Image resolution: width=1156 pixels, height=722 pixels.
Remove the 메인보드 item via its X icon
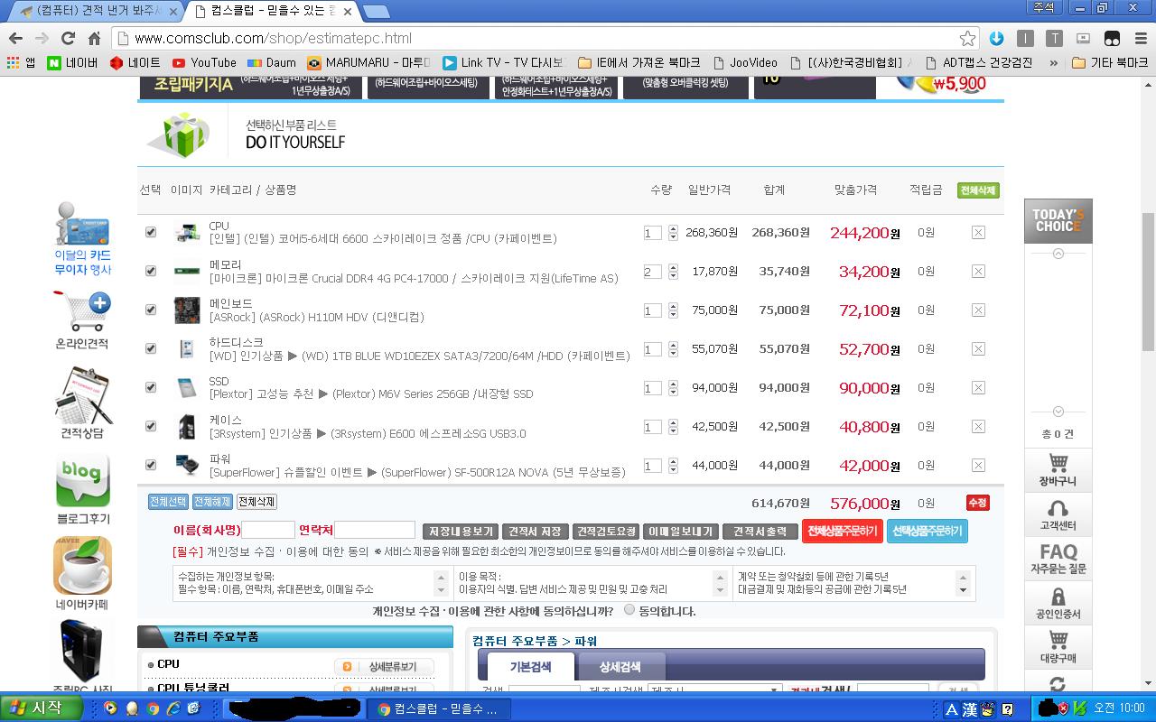click(978, 310)
